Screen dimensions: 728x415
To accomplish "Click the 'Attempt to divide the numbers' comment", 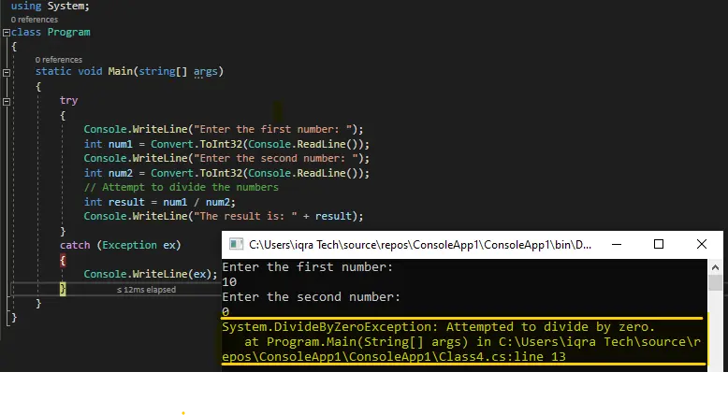I will click(x=181, y=187).
